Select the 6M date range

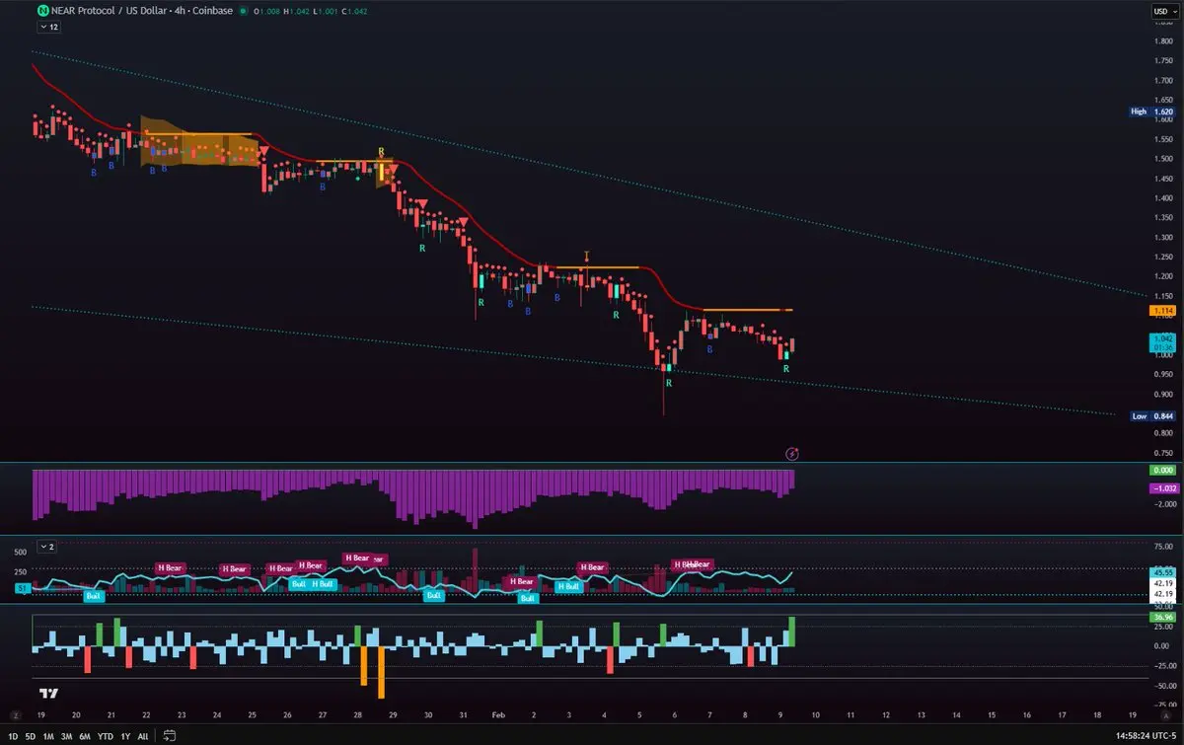tap(87, 735)
